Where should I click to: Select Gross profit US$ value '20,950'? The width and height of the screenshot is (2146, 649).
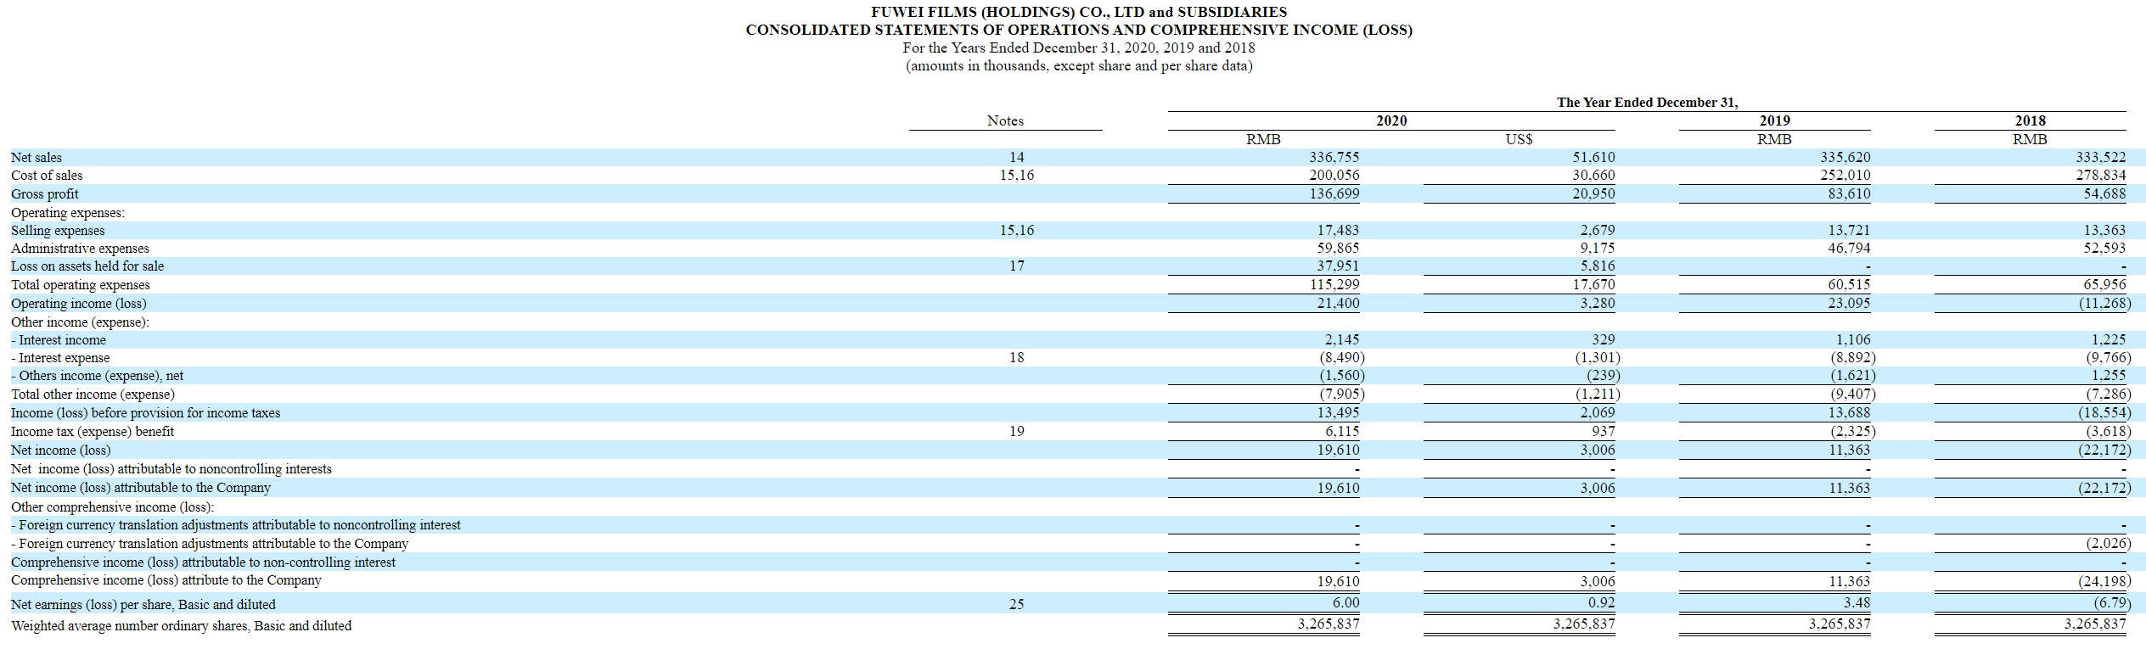(x=1595, y=194)
